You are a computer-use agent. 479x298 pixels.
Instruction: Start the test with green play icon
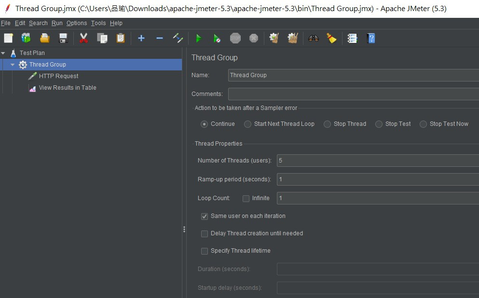[x=199, y=38]
